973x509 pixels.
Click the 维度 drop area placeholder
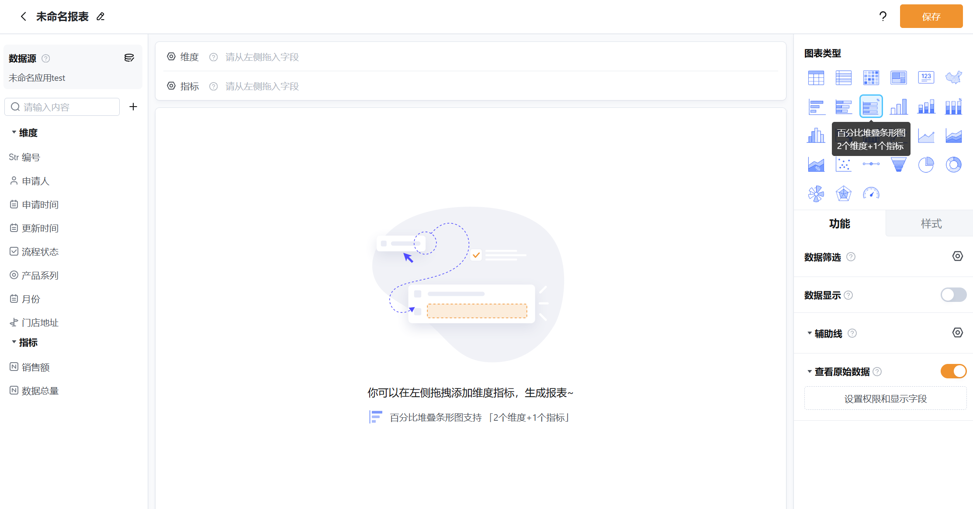(262, 57)
